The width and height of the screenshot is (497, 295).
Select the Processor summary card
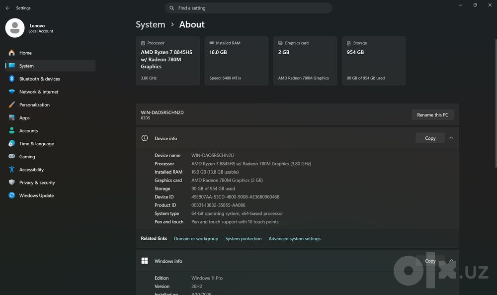[168, 61]
